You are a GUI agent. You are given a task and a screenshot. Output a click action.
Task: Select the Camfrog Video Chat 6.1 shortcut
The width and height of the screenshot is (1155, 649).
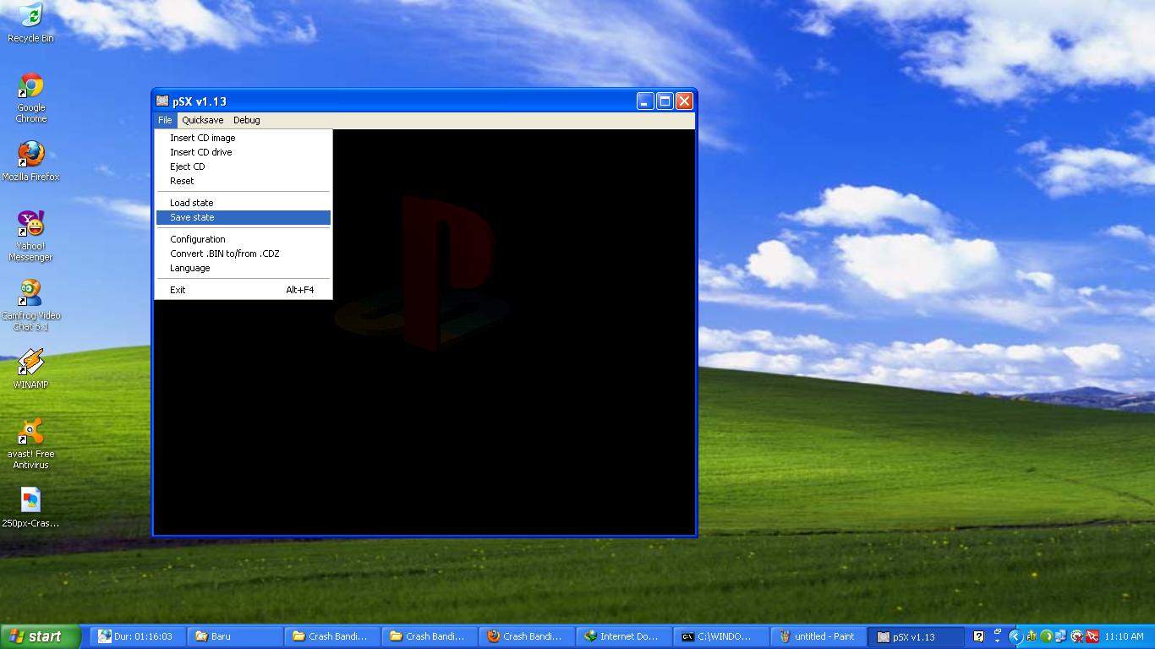(x=30, y=305)
